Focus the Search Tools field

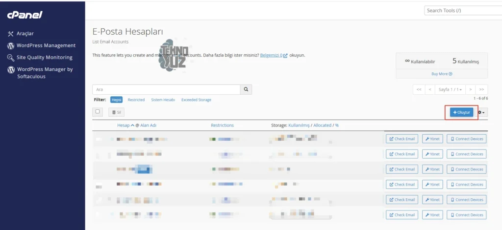[x=463, y=11]
